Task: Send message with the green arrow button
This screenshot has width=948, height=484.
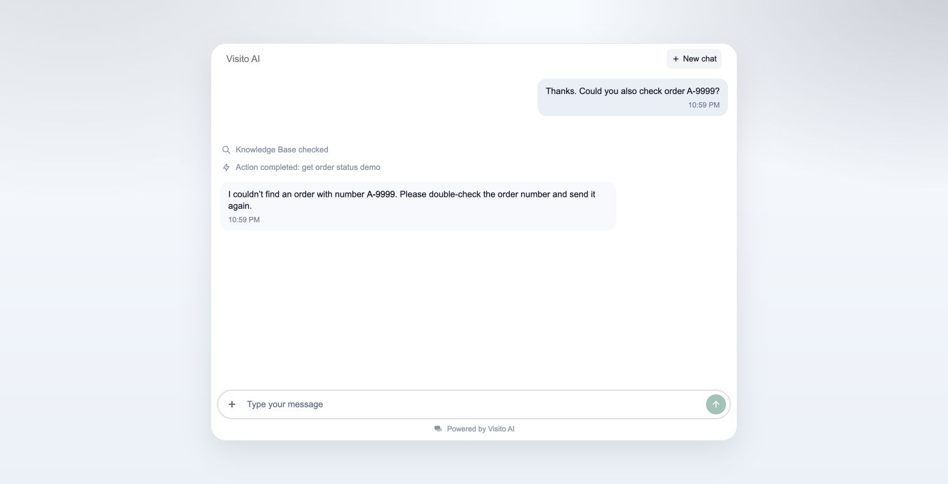Action: pos(715,404)
